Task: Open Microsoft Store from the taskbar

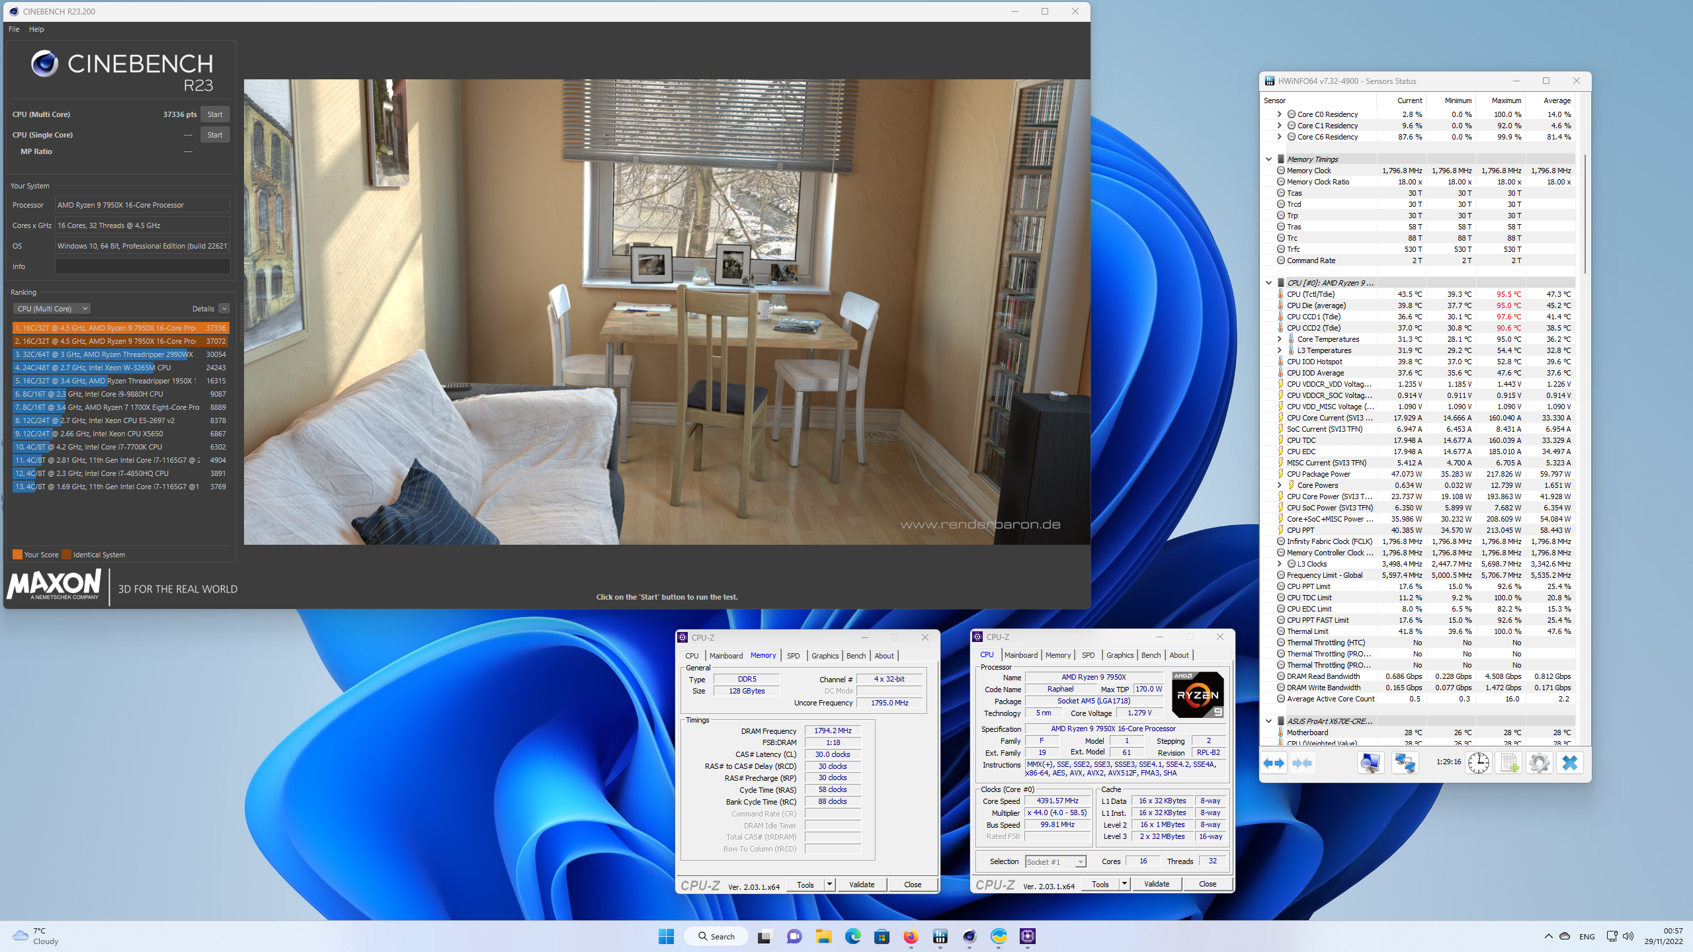Action: (x=882, y=936)
